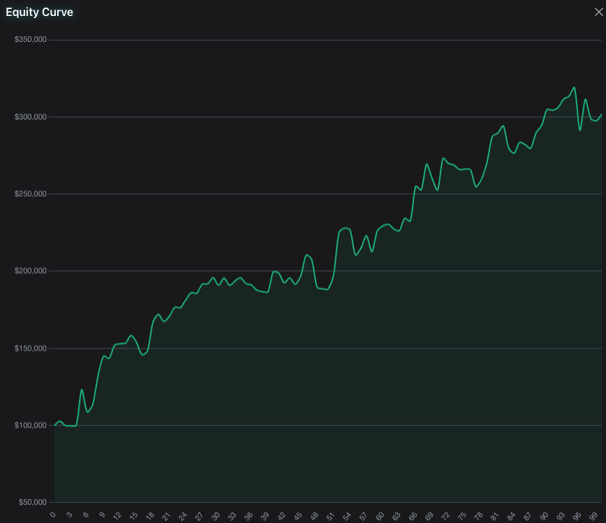Click the $200,000 y-axis label
The image size is (606, 523).
31,271
